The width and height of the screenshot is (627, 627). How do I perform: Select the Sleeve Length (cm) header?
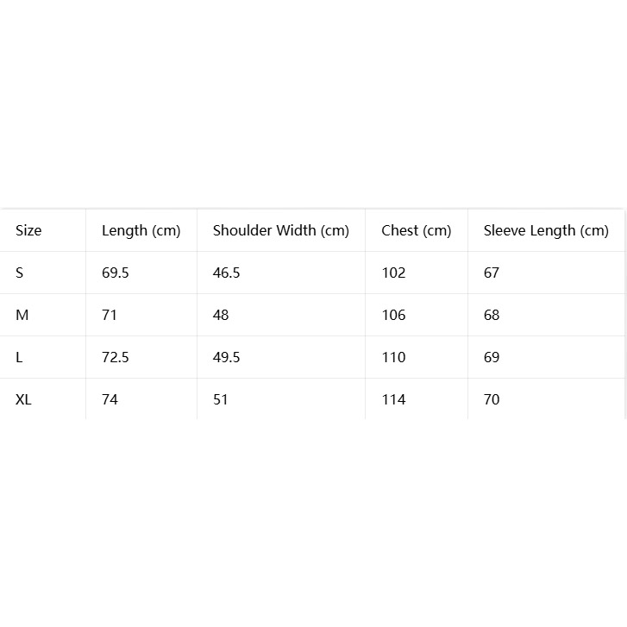(x=546, y=231)
